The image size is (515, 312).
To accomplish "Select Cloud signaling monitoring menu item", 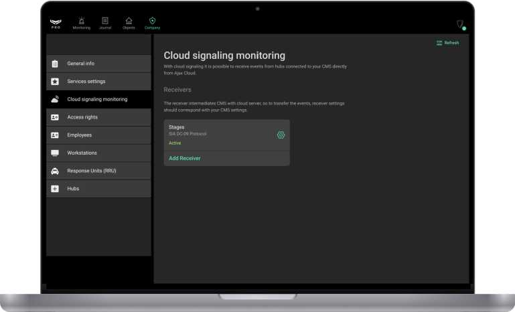I will click(97, 100).
